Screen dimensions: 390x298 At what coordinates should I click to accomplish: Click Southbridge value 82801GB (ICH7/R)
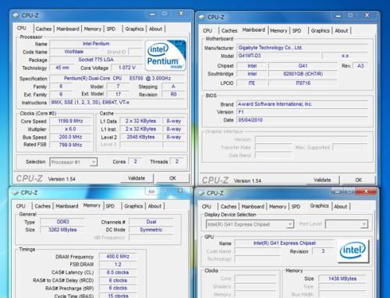(303, 74)
